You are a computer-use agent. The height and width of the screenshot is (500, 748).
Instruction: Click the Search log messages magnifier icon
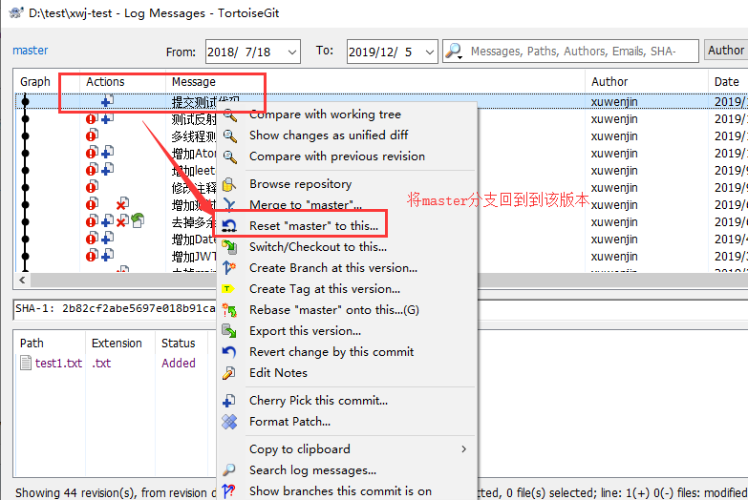click(x=229, y=470)
